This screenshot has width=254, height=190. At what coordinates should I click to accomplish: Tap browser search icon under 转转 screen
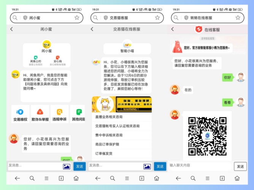tap(193, 178)
